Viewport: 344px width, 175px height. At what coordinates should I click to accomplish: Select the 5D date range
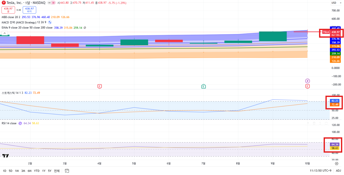click(x=11, y=171)
